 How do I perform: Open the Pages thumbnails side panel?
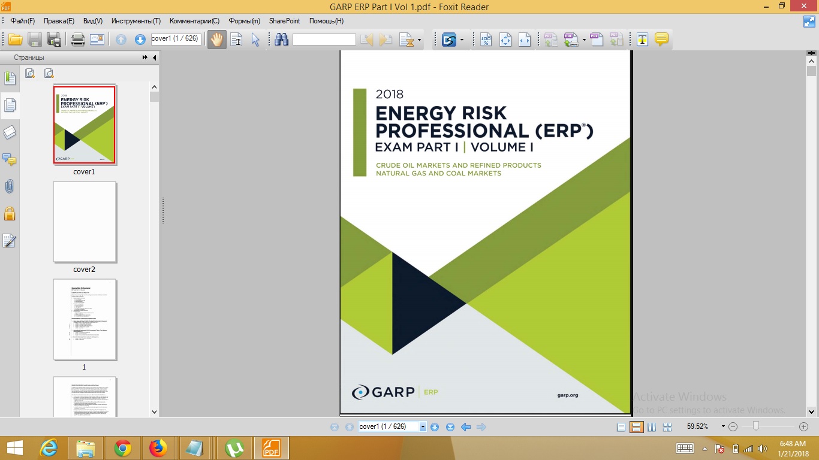[10, 105]
